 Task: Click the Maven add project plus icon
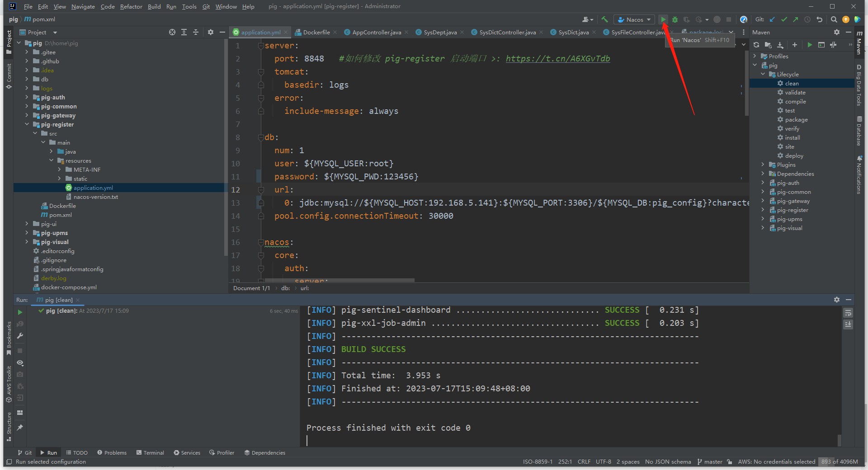795,45
